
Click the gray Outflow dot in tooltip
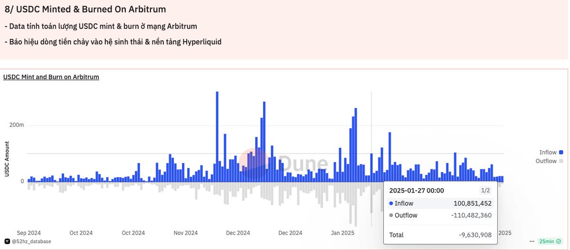pos(391,215)
